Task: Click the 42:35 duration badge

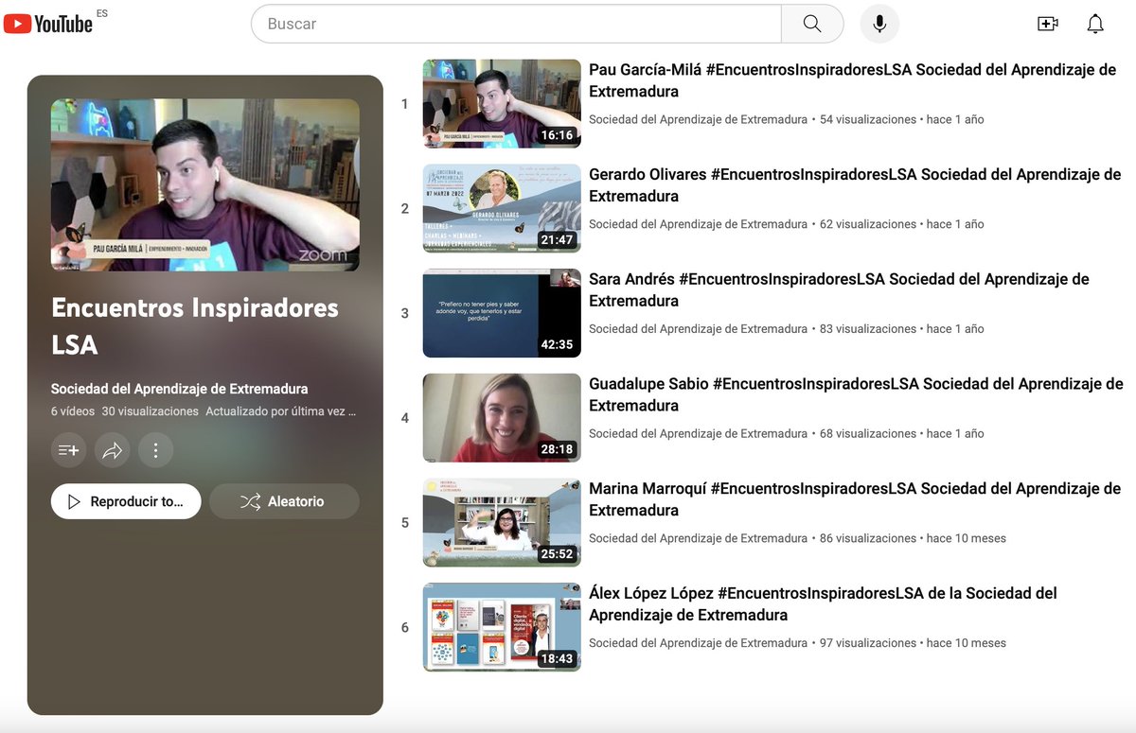Action: pyautogui.click(x=557, y=344)
